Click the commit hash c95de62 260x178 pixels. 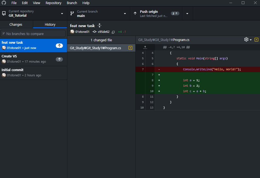pyautogui.click(x=104, y=32)
